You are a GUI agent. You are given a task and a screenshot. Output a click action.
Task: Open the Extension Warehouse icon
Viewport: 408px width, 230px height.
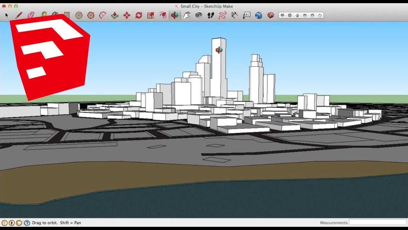pyautogui.click(x=271, y=15)
